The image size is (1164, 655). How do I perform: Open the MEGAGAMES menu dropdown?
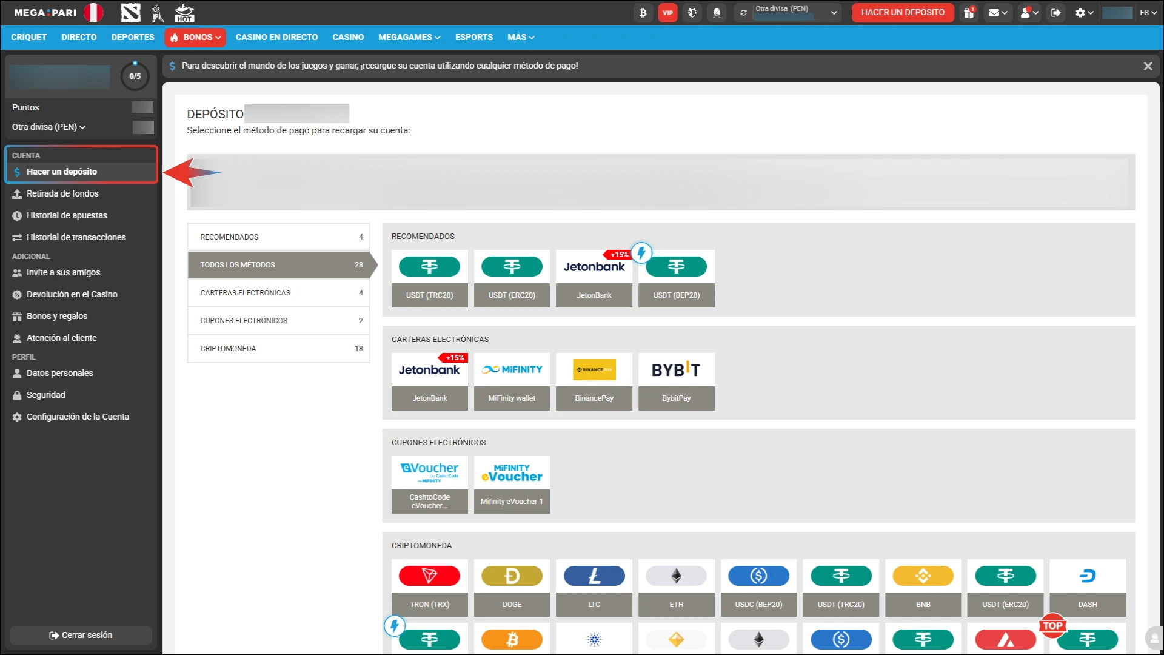click(x=409, y=37)
